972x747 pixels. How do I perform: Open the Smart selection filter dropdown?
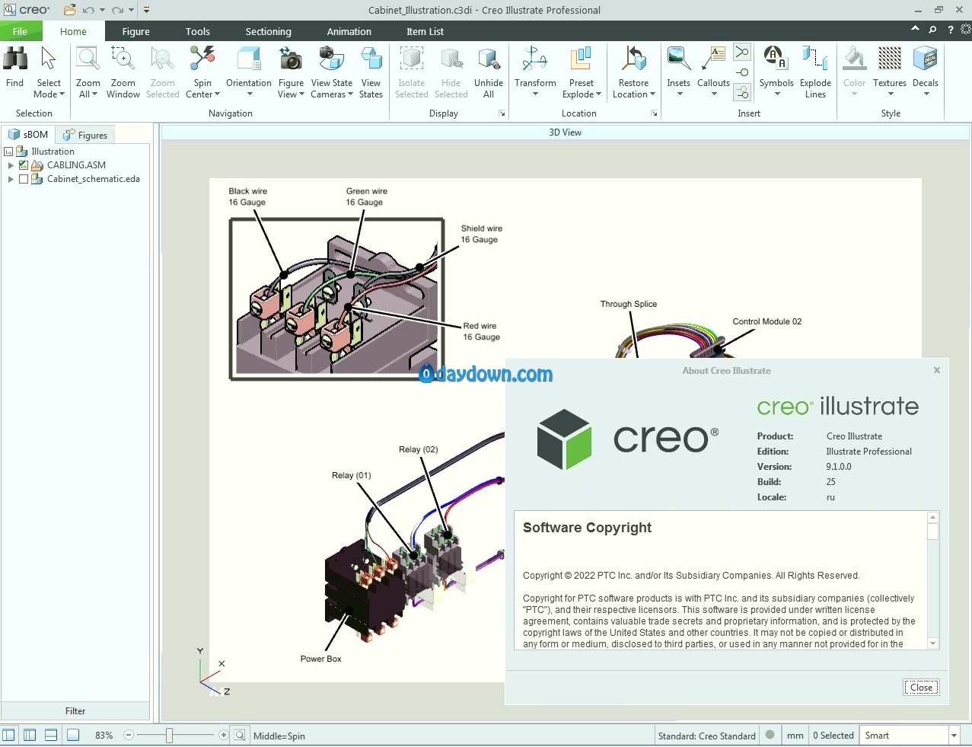pos(954,735)
